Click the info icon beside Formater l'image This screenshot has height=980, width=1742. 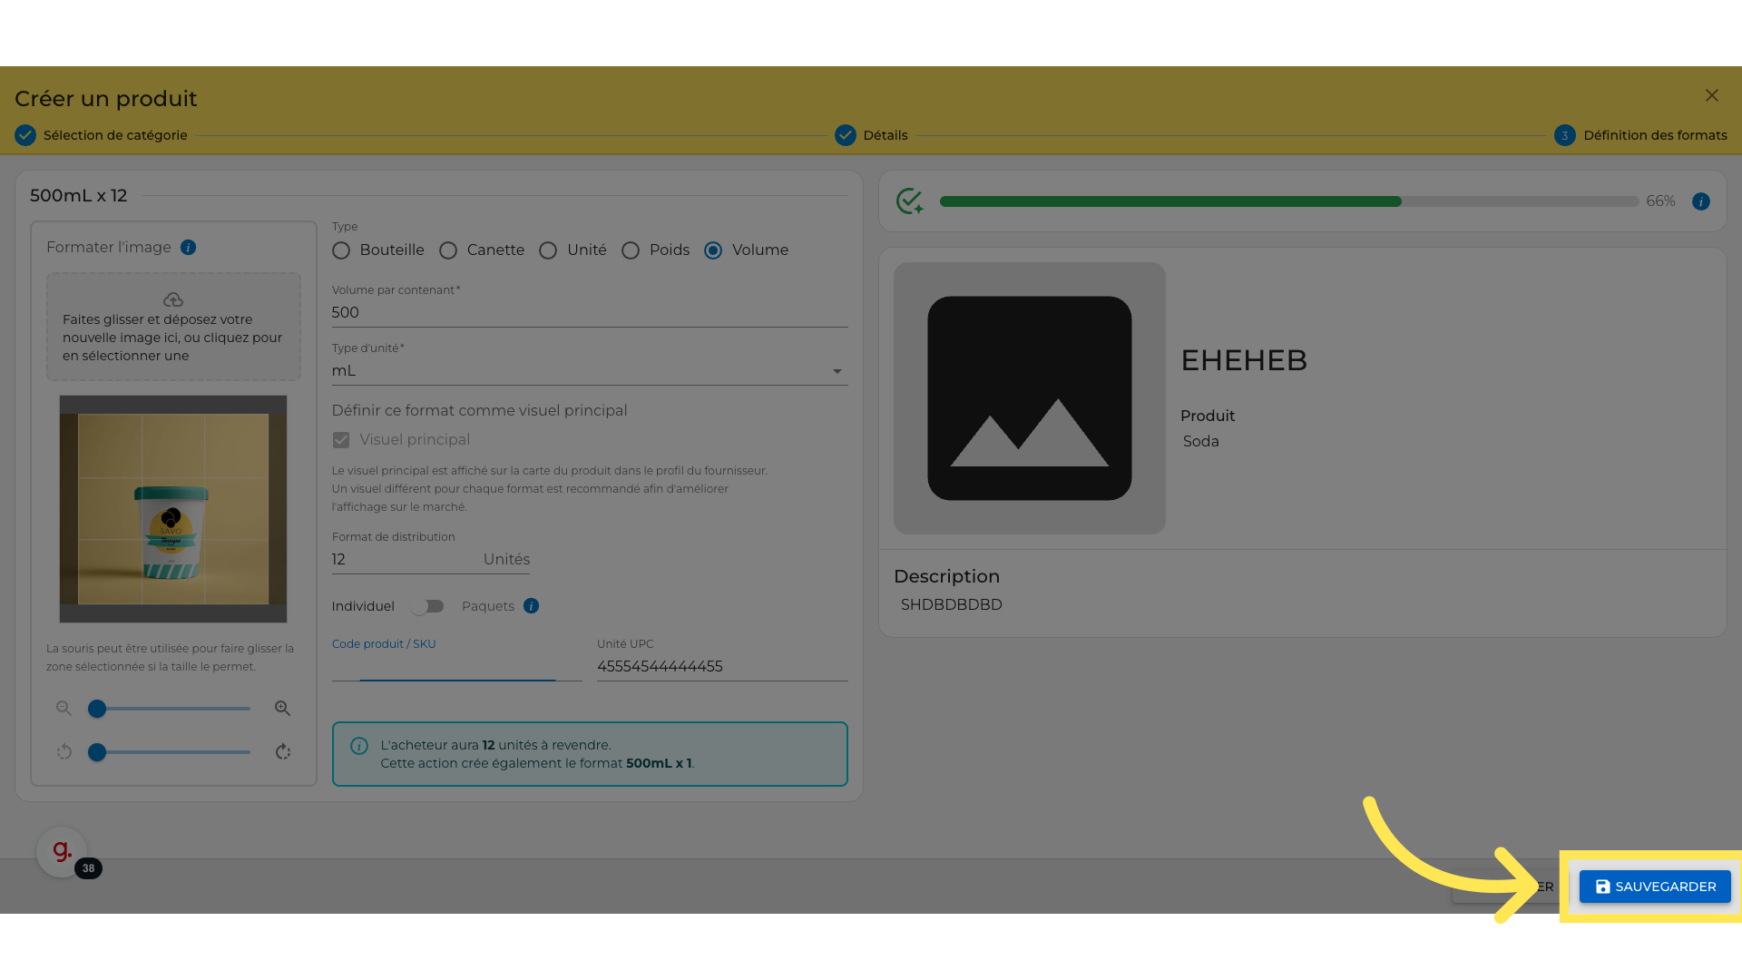click(188, 248)
